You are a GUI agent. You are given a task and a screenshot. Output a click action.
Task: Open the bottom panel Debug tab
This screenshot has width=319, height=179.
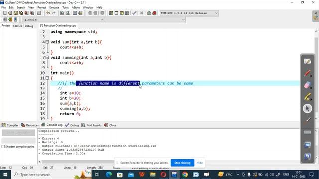[72, 125]
